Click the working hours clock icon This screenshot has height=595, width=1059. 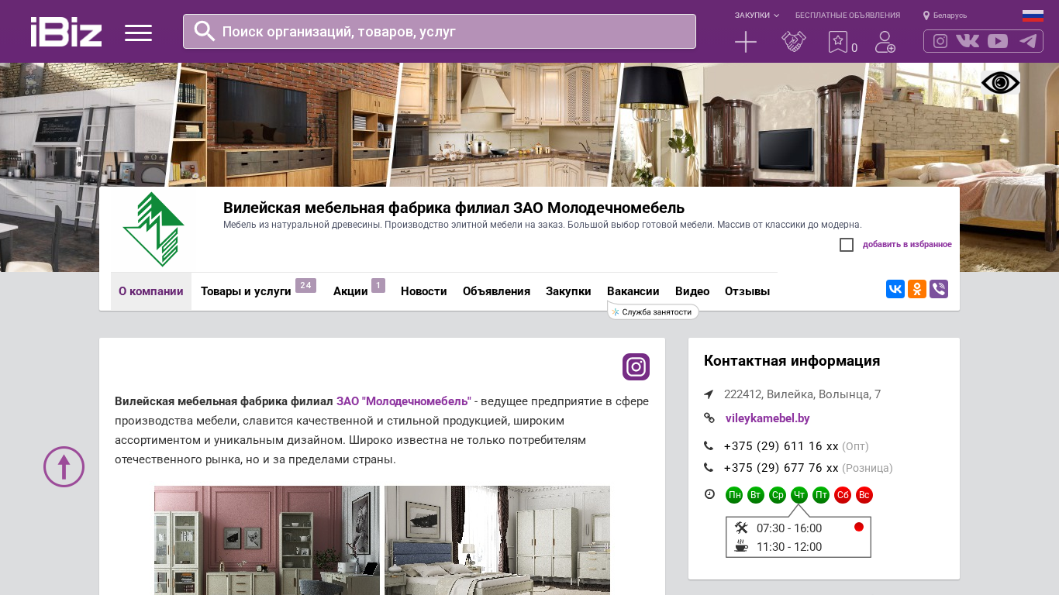coord(709,494)
